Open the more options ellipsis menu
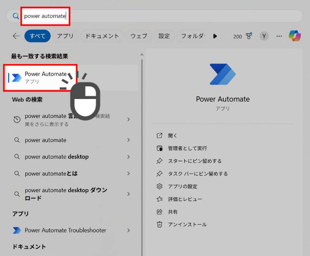This screenshot has height=256, width=310. click(279, 36)
